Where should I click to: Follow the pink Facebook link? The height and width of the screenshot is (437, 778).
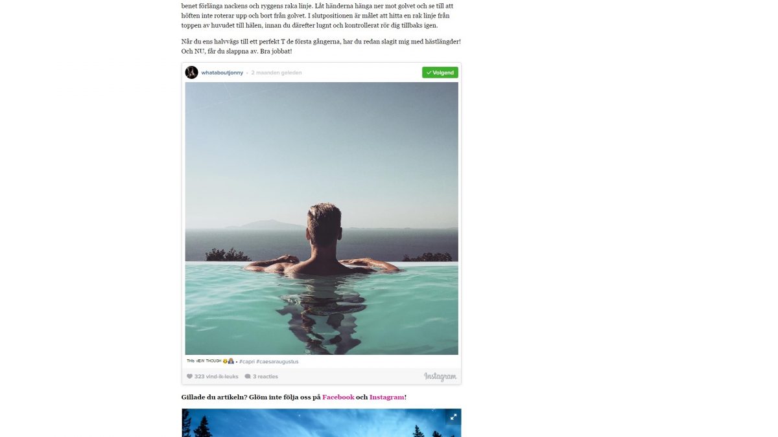pos(338,397)
